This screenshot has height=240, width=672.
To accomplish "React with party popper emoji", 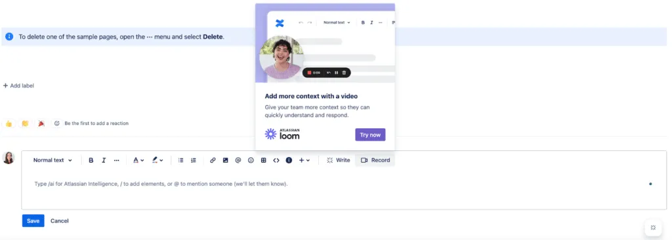I will [x=41, y=124].
